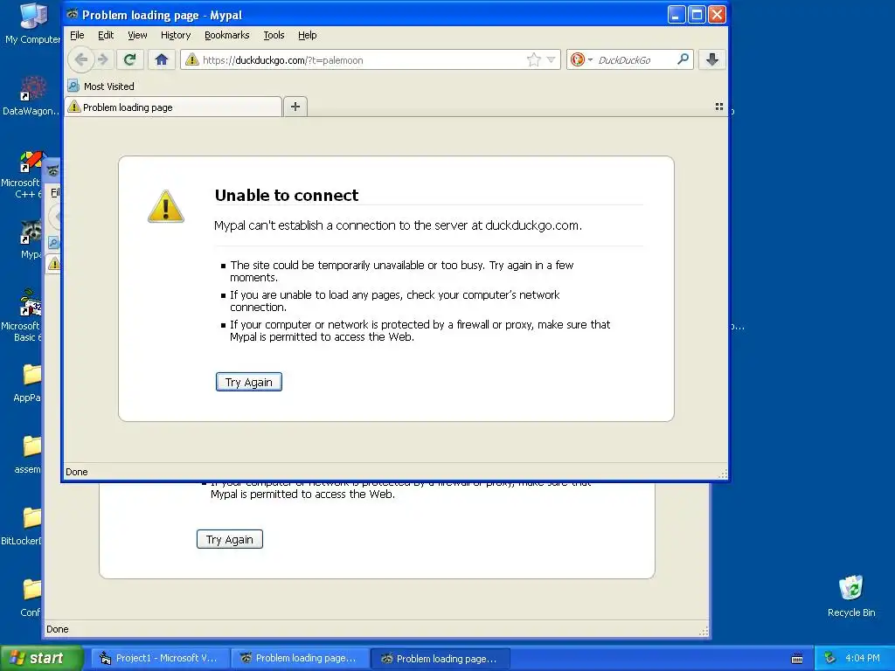Click Try Again in the front window
The image size is (895, 671).
pyautogui.click(x=249, y=382)
